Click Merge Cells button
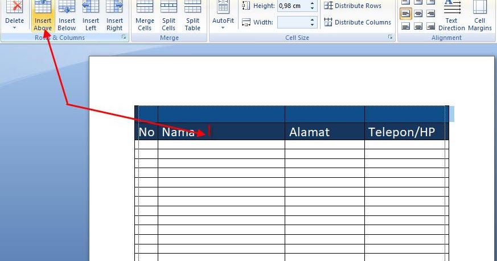The width and height of the screenshot is (497, 261). [145, 16]
